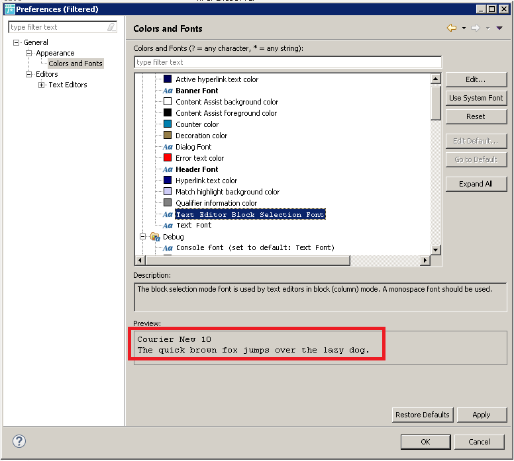Select Content Assist background color swatch
The image size is (514, 461).
(x=168, y=101)
